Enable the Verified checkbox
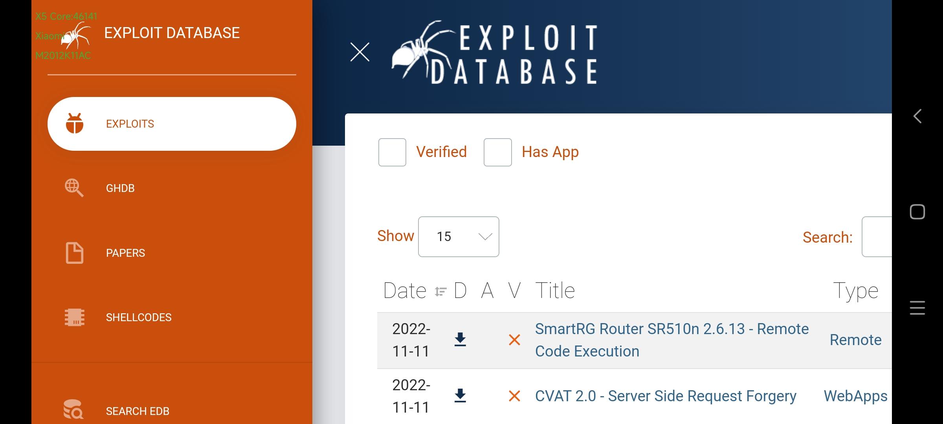This screenshot has width=943, height=424. [392, 152]
